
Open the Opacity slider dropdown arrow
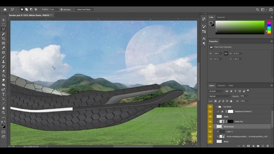(247, 96)
